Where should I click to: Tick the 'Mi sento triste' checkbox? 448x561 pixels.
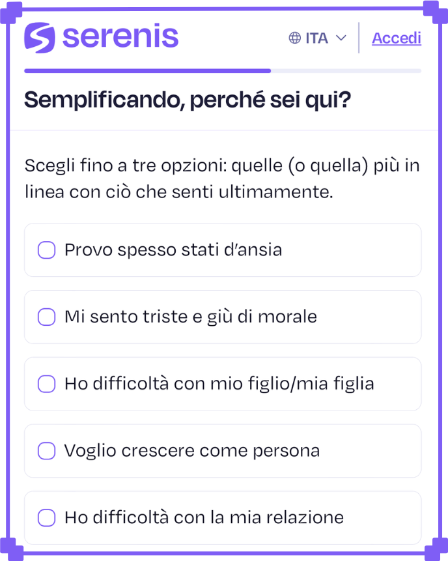(x=46, y=317)
